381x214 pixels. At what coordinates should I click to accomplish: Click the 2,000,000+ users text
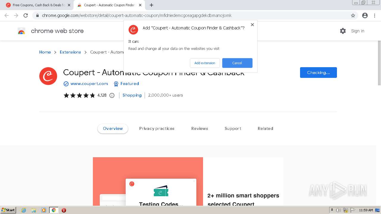(165, 95)
